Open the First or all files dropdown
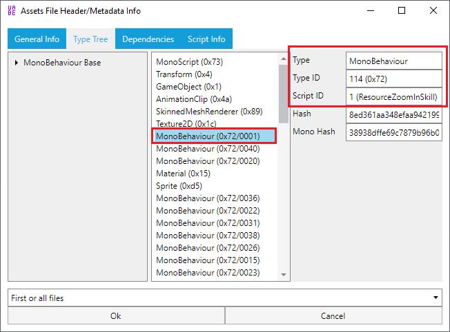 225,298
